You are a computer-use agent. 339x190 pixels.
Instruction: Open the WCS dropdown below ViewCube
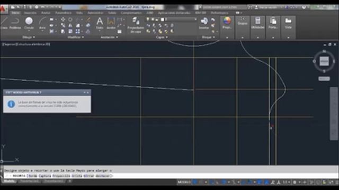point(324,79)
